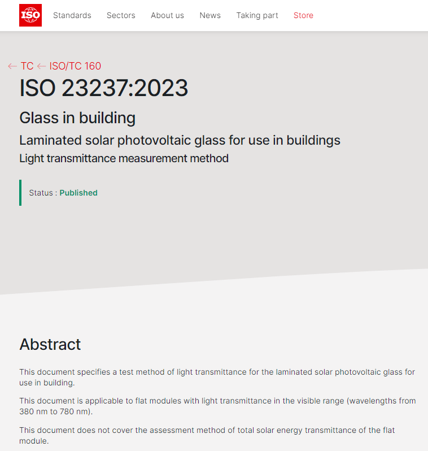Click the paragraph mentioning 380 nm wavelengths
Screen dimensions: 428x451
point(217,406)
